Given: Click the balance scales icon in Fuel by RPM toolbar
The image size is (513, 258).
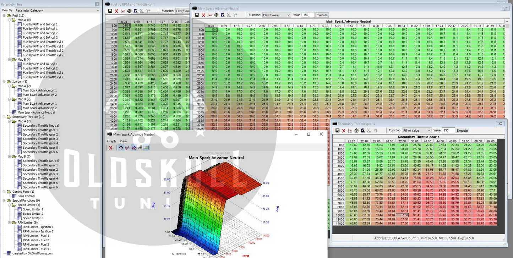Looking at the screenshot, I should pyautogui.click(x=129, y=11).
